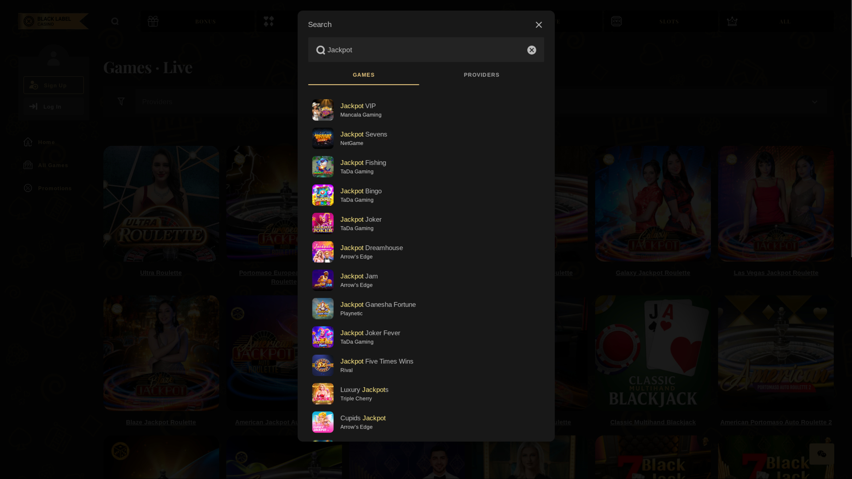Image resolution: width=852 pixels, height=479 pixels.
Task: Select the Games tab
Action: pyautogui.click(x=363, y=75)
